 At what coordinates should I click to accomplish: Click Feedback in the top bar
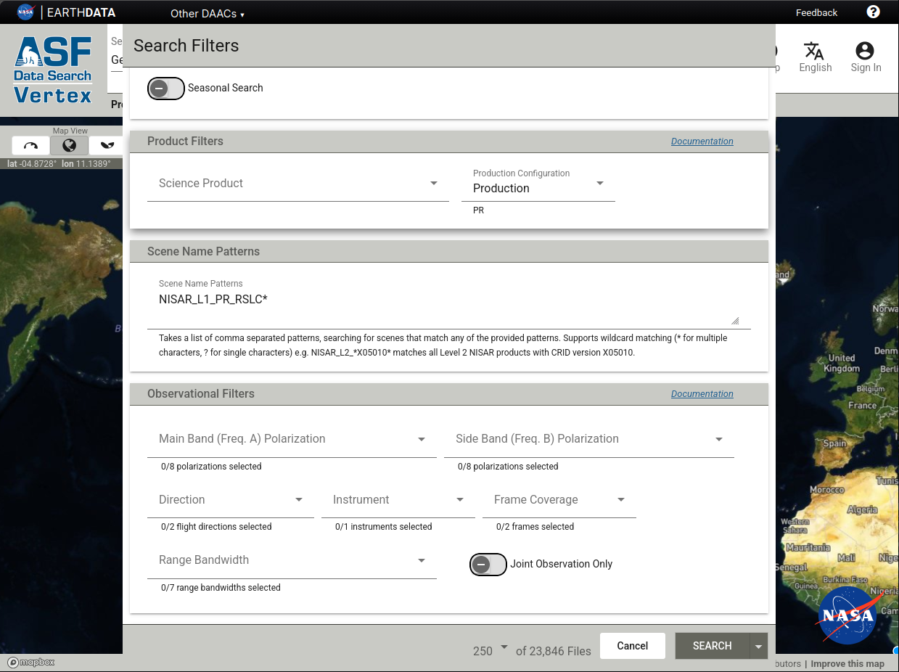[x=816, y=12]
